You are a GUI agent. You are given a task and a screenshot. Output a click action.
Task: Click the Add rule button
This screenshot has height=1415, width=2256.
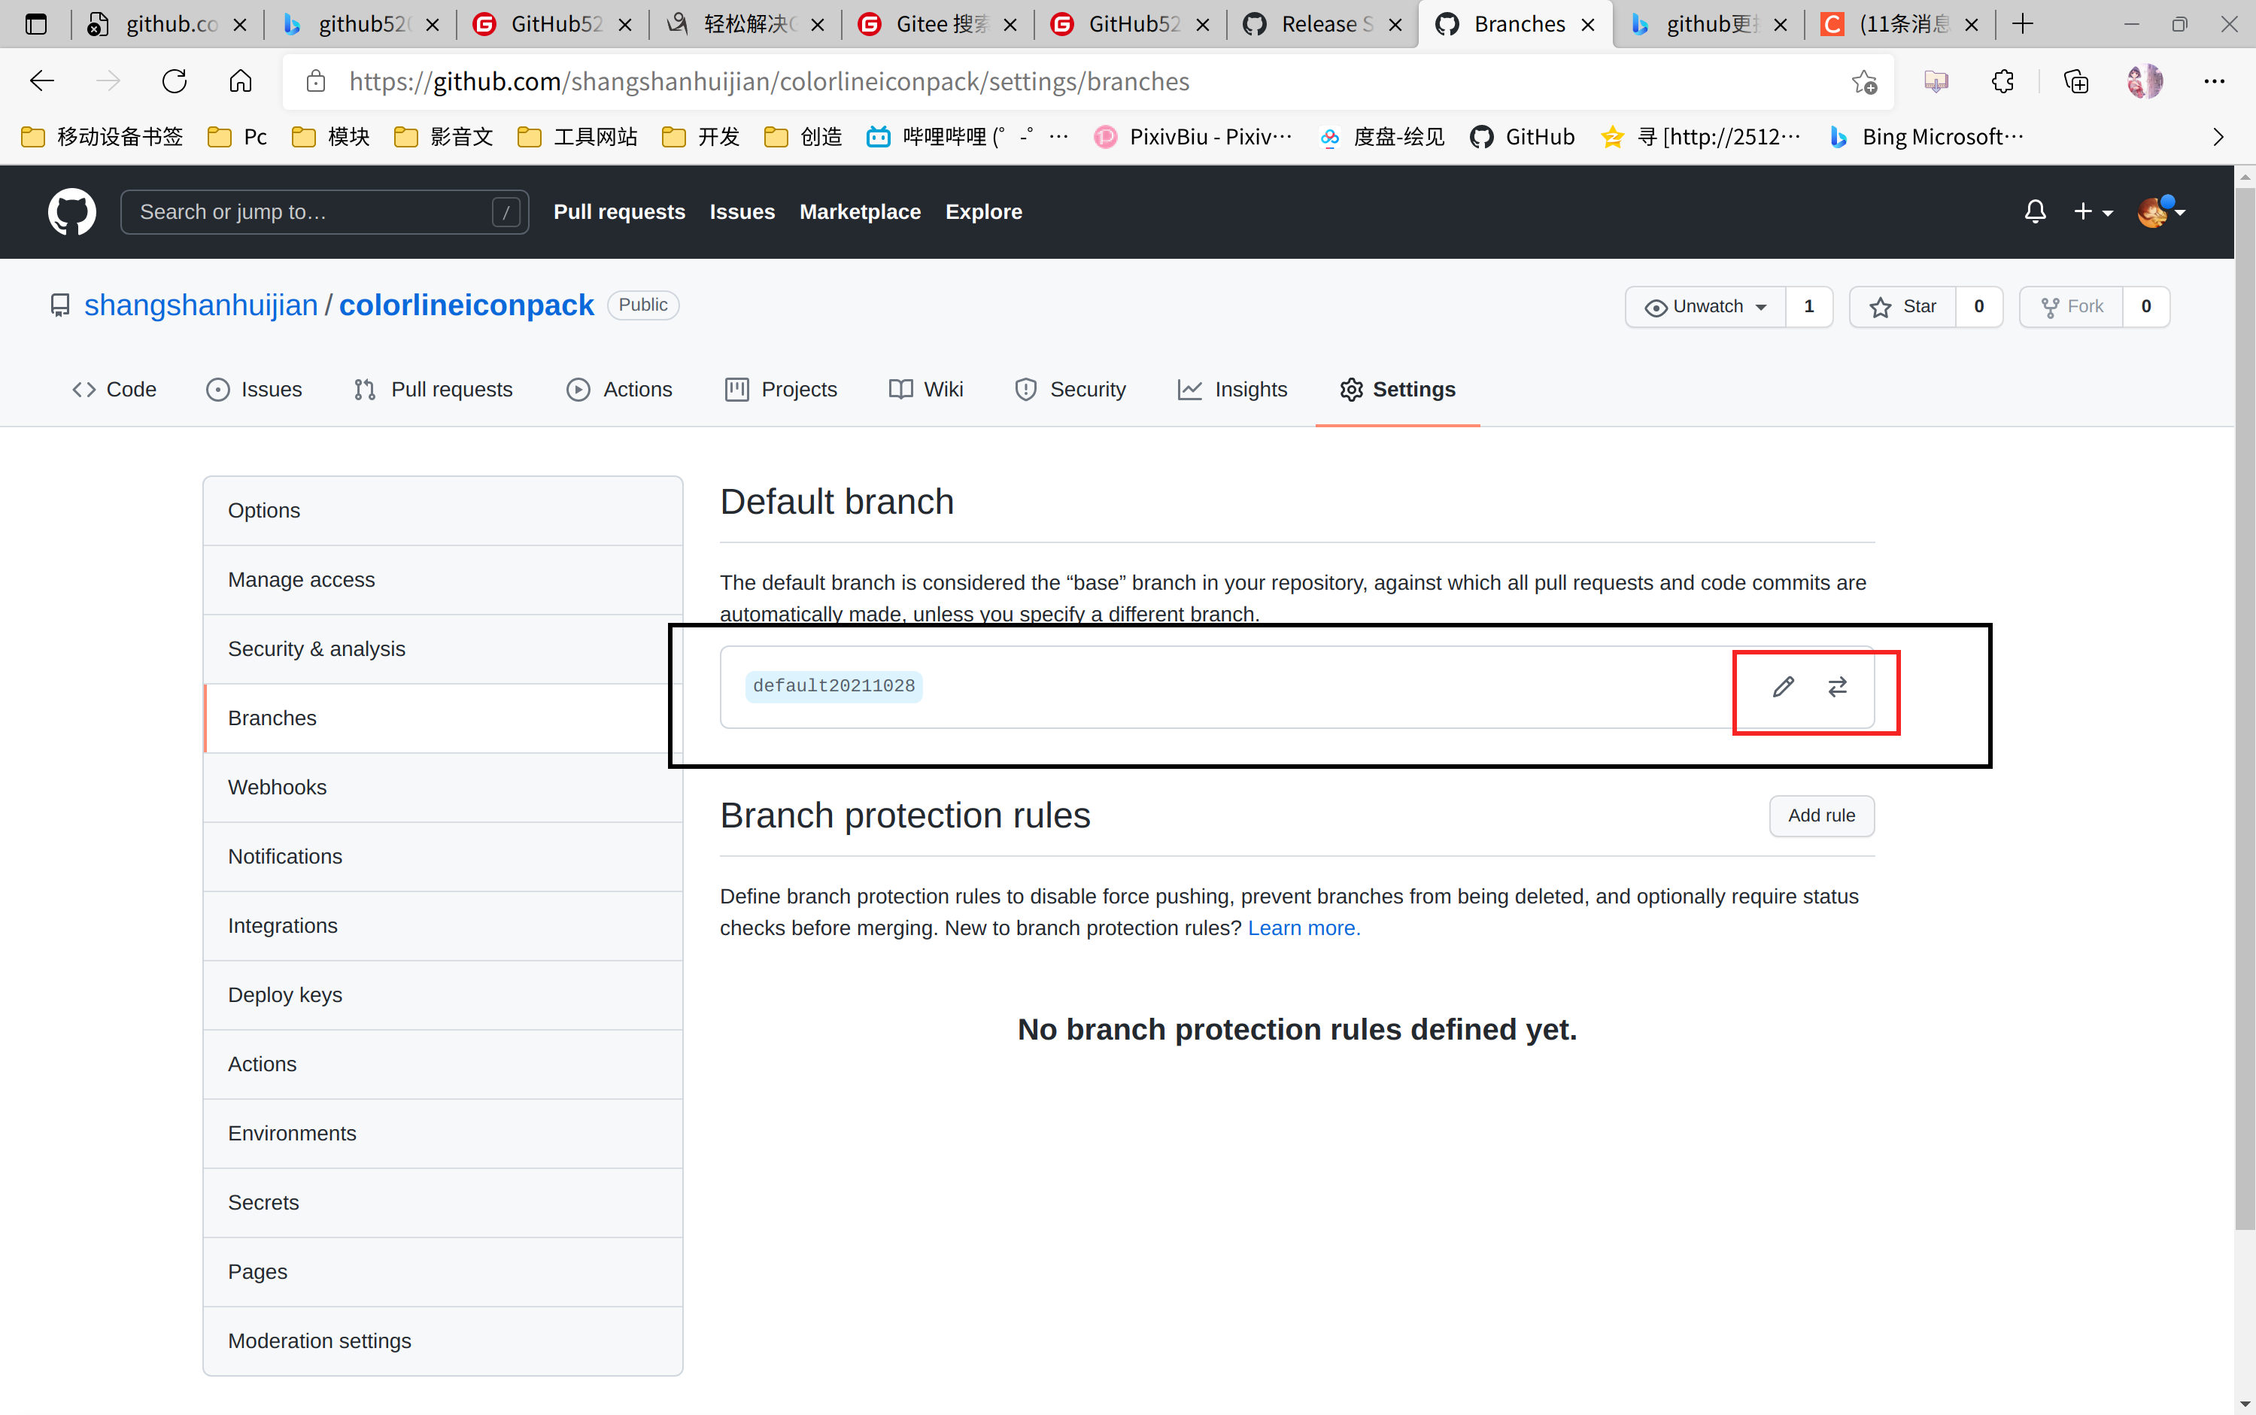pyautogui.click(x=1821, y=815)
